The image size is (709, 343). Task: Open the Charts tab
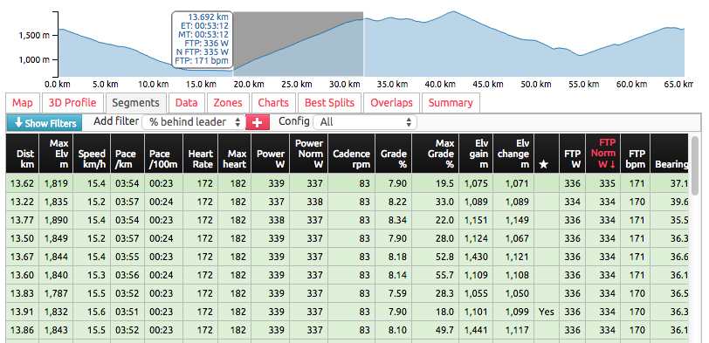pos(273,103)
